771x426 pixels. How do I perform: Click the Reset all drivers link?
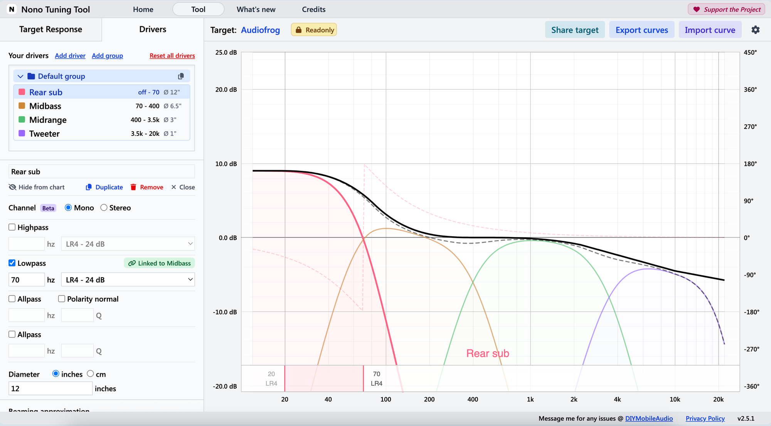[172, 56]
